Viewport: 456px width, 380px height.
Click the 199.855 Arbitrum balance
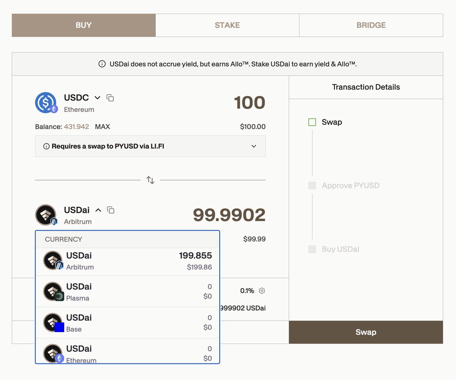[x=195, y=256]
